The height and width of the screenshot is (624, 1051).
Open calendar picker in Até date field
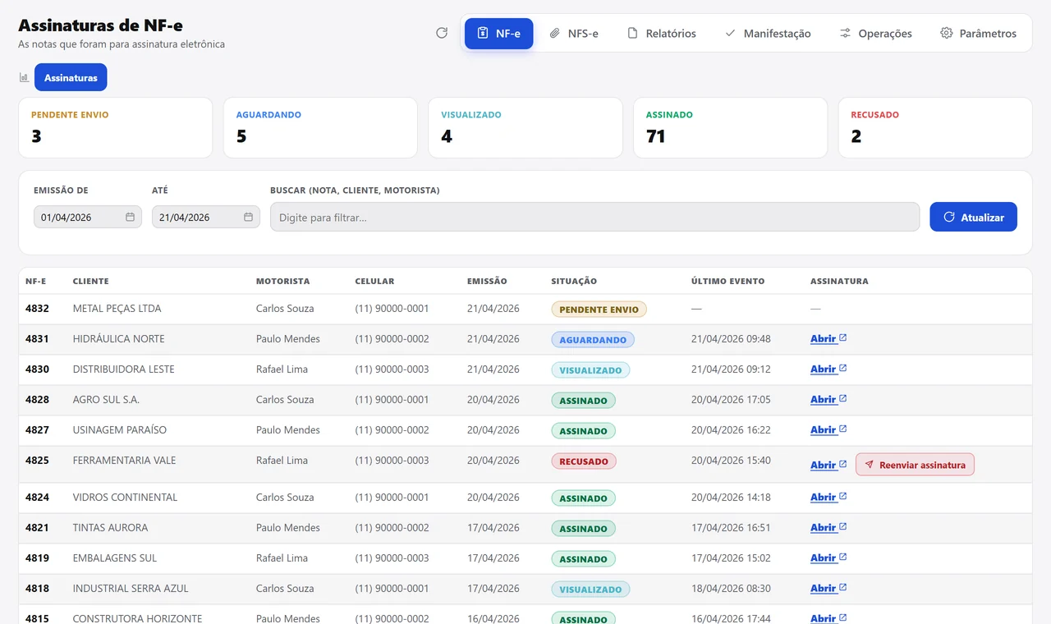(x=248, y=217)
